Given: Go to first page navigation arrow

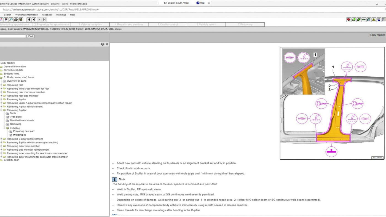Looking at the screenshot, I should (x=29, y=20).
